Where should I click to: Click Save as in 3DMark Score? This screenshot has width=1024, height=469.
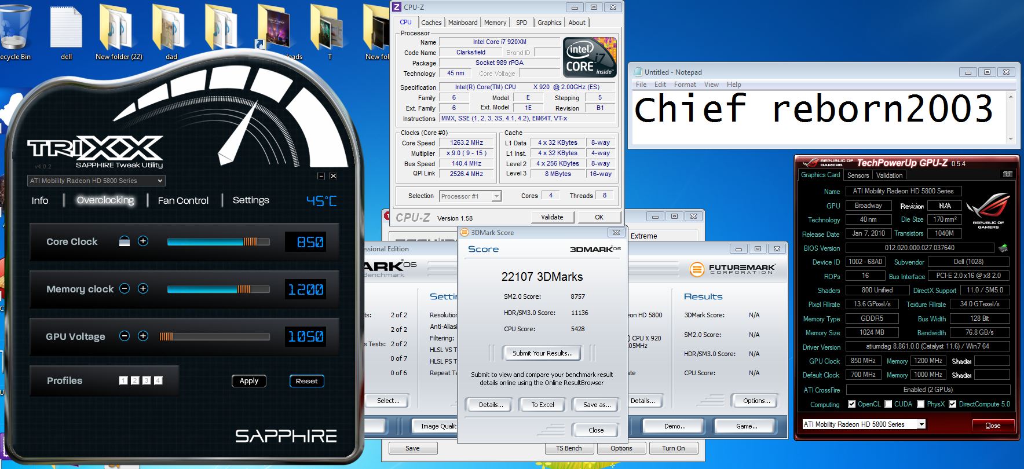click(x=597, y=405)
